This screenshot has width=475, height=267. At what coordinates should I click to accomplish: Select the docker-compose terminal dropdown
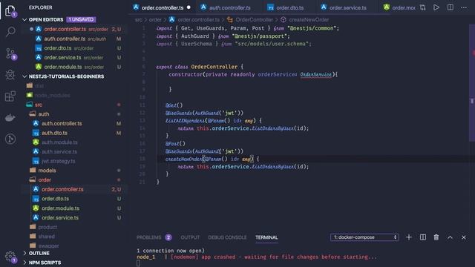coord(364,237)
